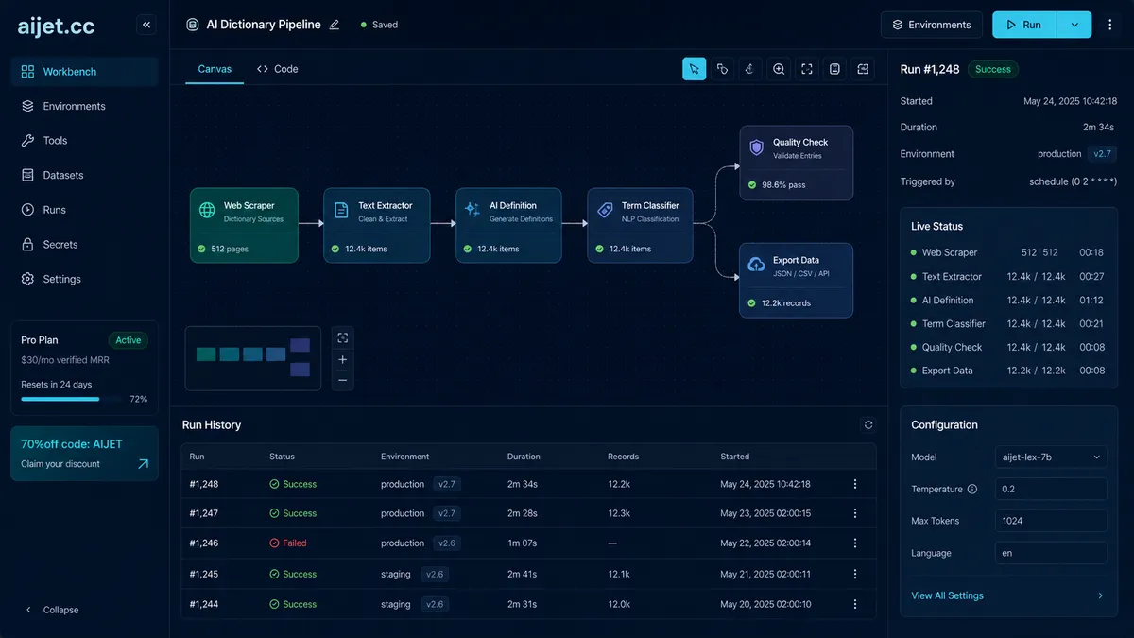1134x638 pixels.
Task: Click the save icon in canvas toolbar
Action: (835, 68)
